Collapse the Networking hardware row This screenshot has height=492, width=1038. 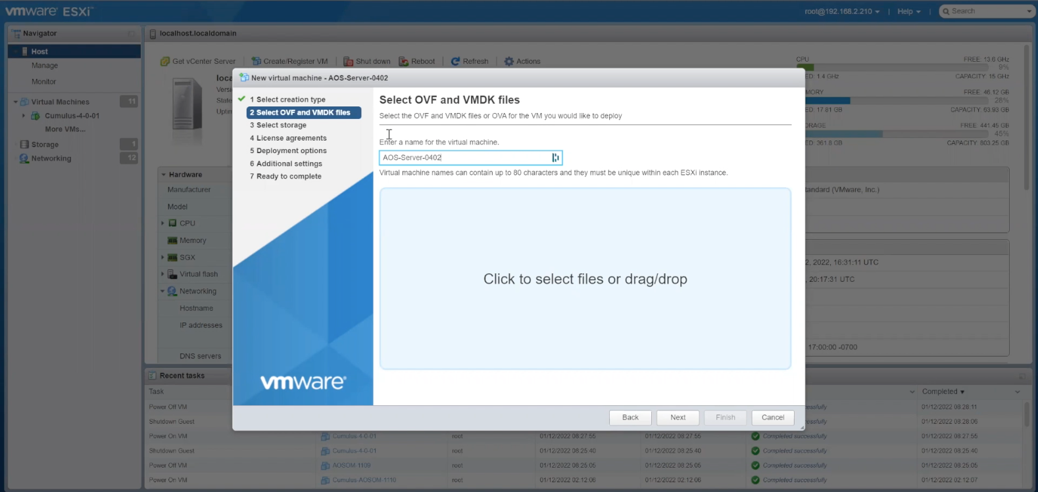(x=163, y=291)
